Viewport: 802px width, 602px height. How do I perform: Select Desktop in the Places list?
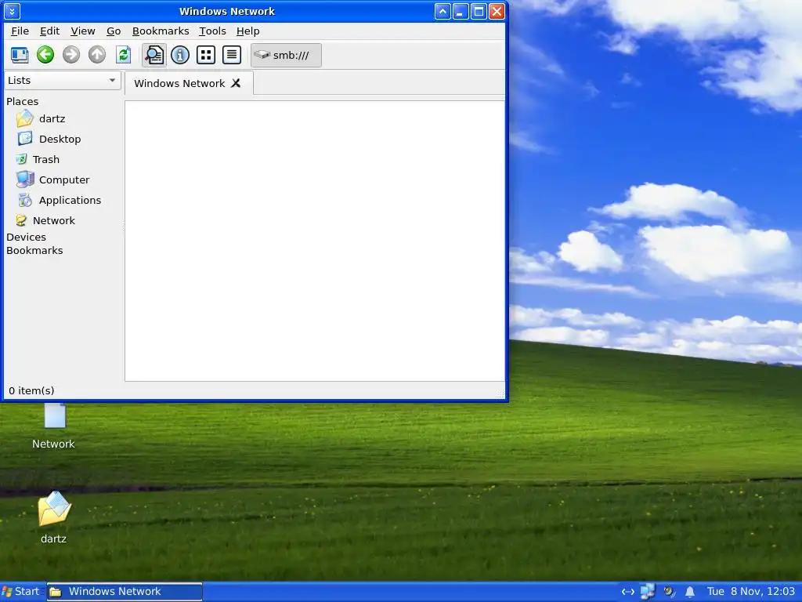tap(60, 140)
